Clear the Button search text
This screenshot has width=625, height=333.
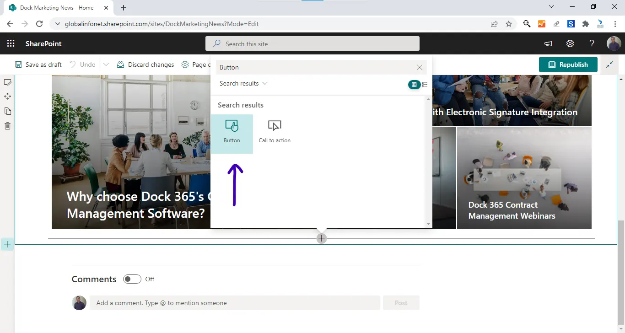[x=420, y=67]
